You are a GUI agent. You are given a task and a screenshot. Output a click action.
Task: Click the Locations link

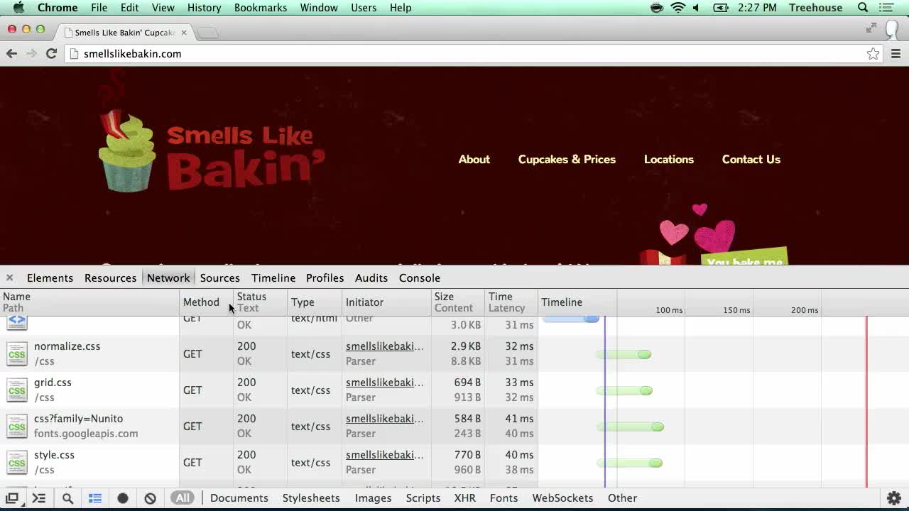pyautogui.click(x=669, y=160)
